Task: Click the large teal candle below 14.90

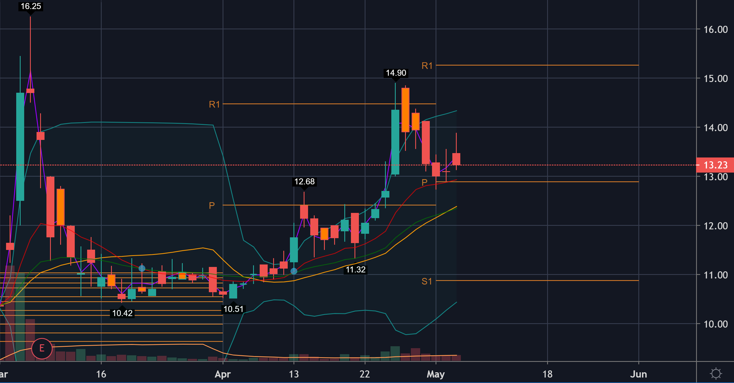Action: coord(395,142)
